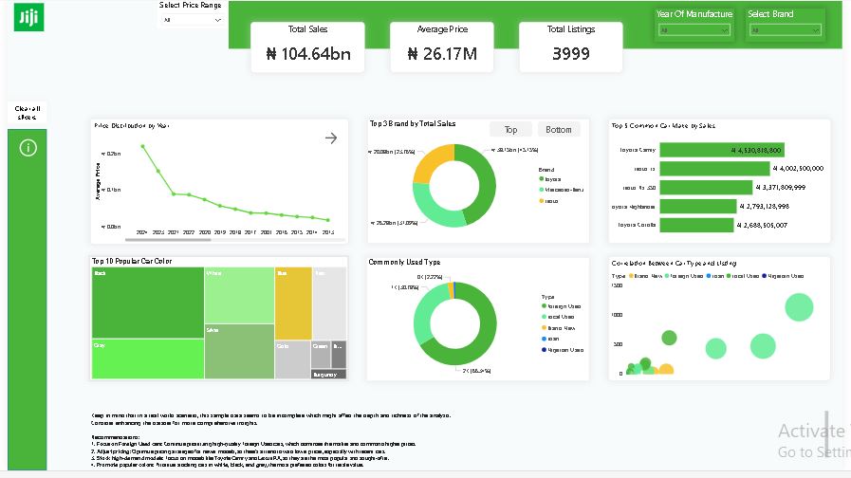Click the Clear all slicers button
851x478 pixels.
(28, 112)
